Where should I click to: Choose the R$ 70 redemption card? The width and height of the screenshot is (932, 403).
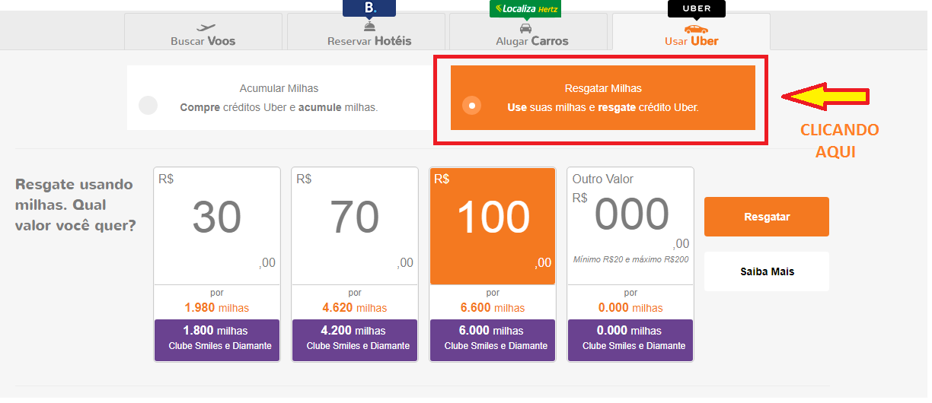pos(354,226)
